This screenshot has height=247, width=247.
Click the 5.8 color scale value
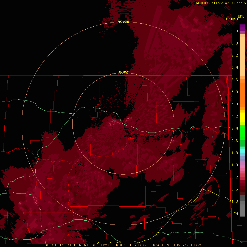235,92
